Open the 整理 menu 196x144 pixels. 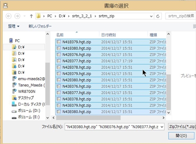14,26
